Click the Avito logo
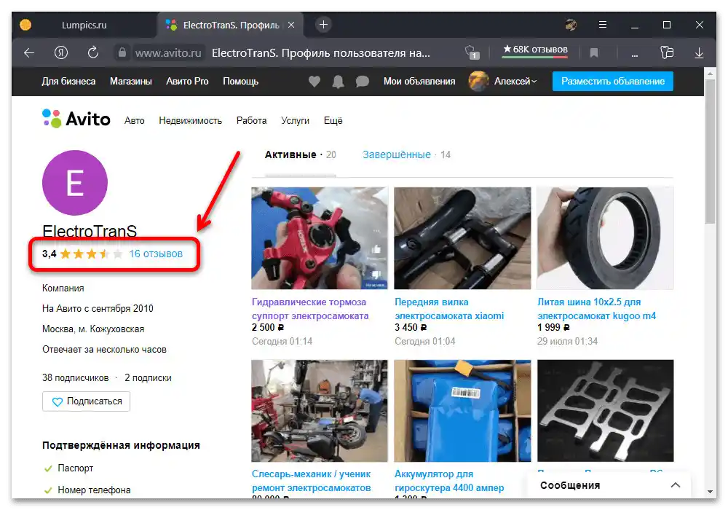This screenshot has height=510, width=728. click(x=76, y=119)
